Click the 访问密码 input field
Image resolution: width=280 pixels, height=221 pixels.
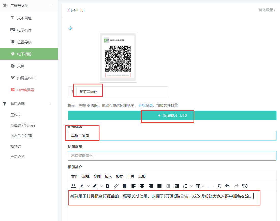[172, 156]
